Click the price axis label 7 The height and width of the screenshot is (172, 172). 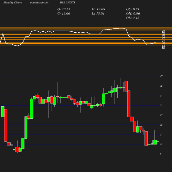(161, 154)
